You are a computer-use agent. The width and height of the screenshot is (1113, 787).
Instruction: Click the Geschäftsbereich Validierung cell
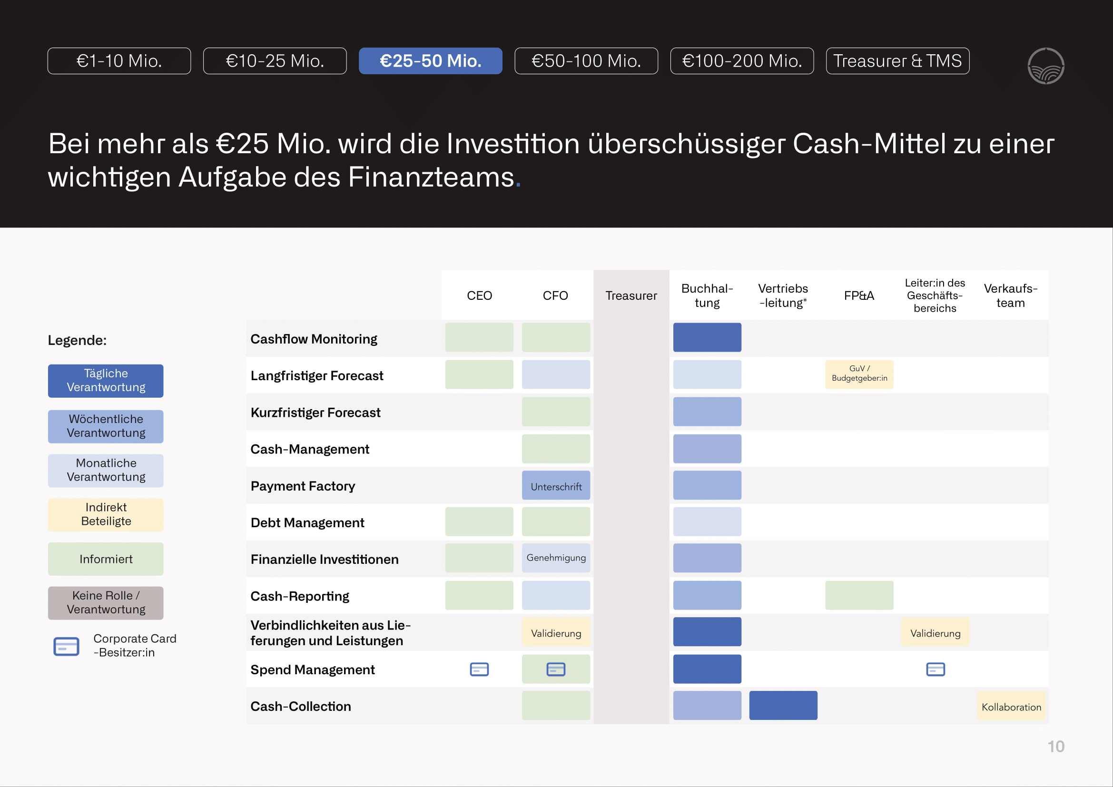(x=936, y=632)
